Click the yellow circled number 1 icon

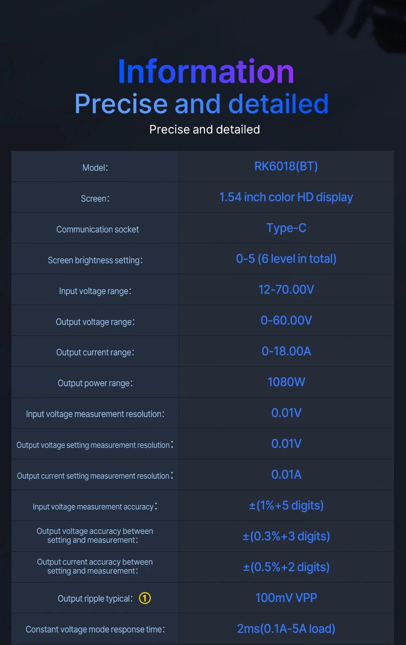point(145,598)
